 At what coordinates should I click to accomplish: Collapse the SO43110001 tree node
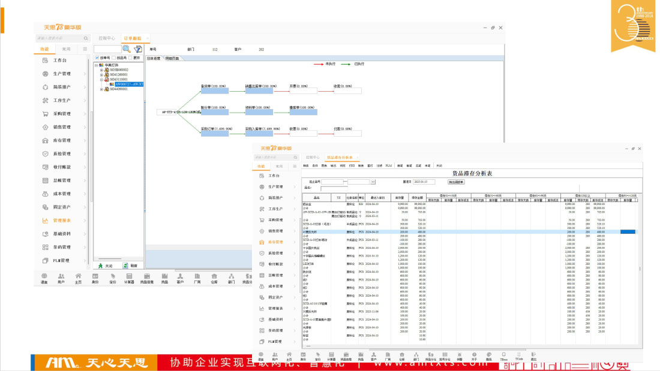tap(101, 79)
